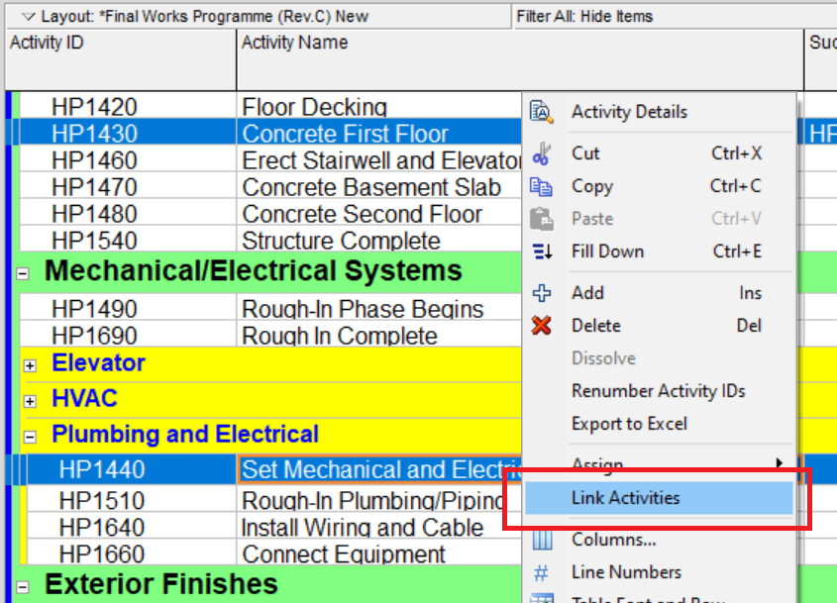Screen dimensions: 837x603
Task: Select Concrete Basement Slab activity
Action: pos(371,187)
